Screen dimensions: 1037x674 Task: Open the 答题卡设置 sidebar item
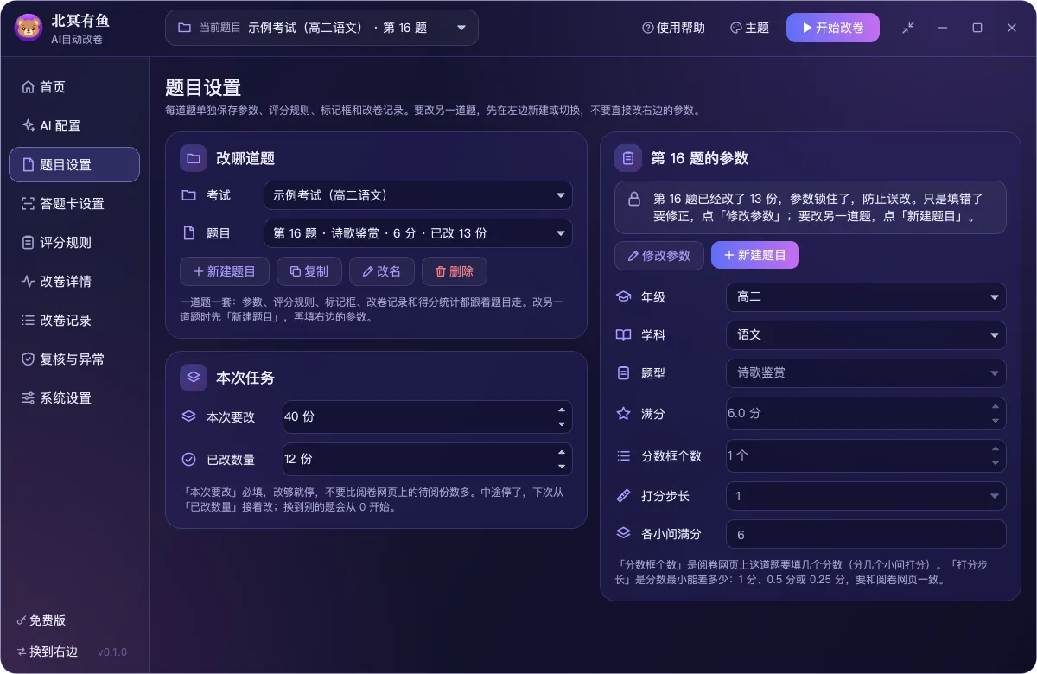[74, 204]
